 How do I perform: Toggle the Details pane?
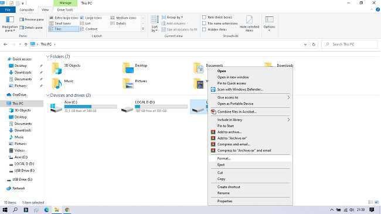click(31, 28)
